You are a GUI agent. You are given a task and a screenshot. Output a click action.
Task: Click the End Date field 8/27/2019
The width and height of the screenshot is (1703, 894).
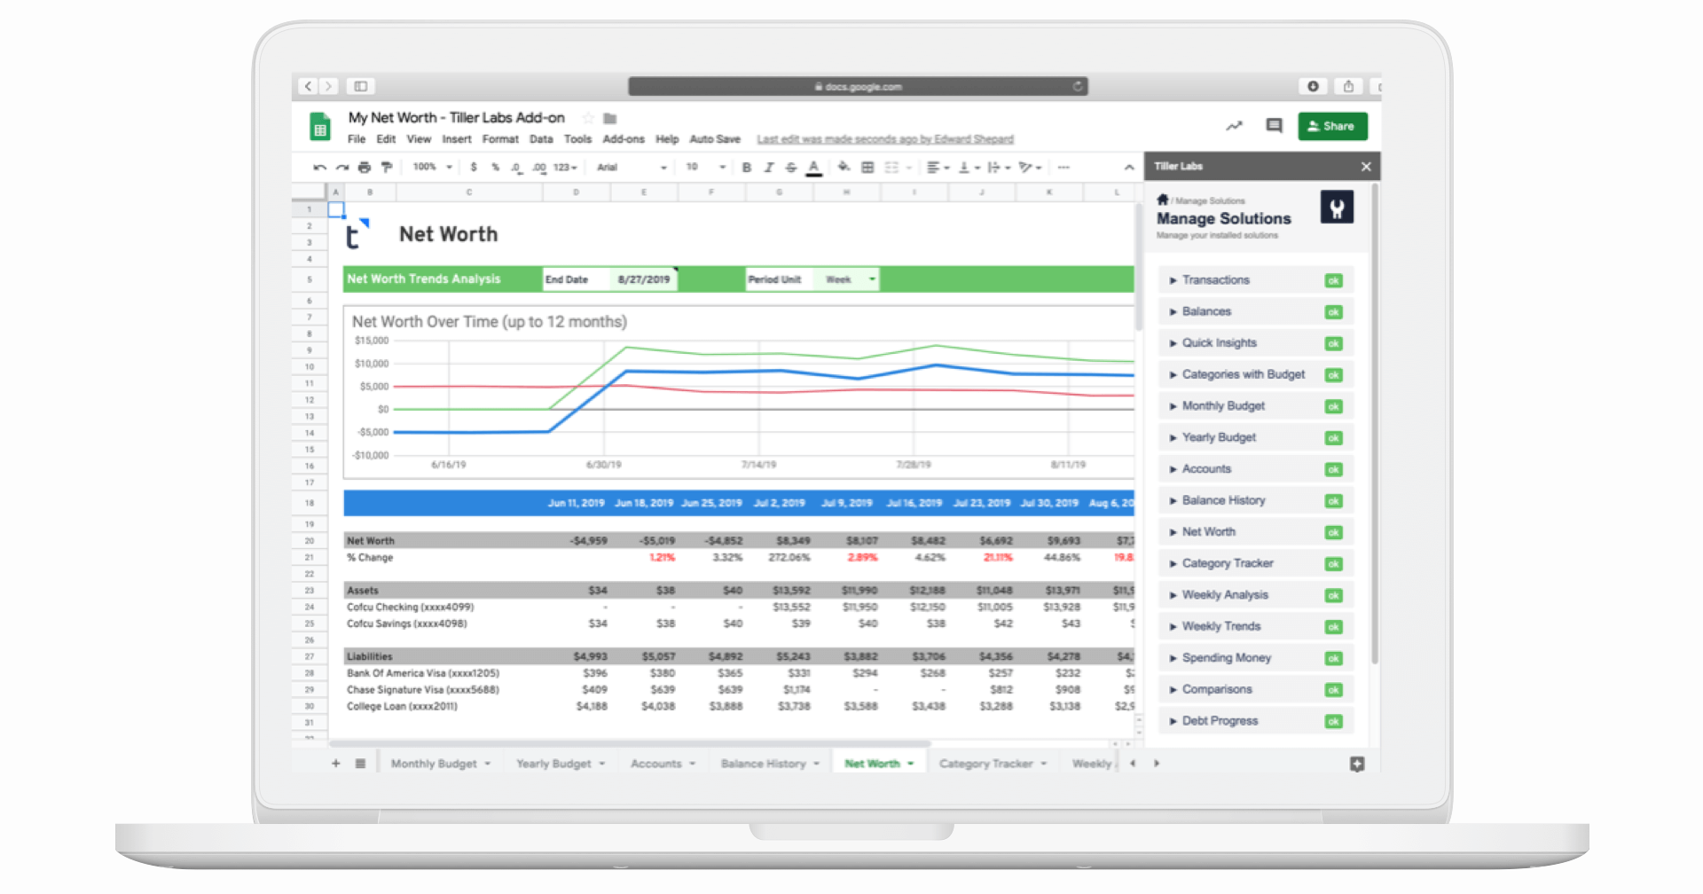[x=644, y=279]
